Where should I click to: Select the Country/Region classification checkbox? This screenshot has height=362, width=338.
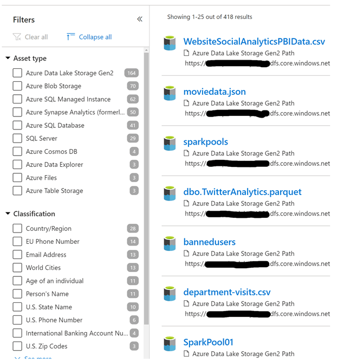point(17,229)
